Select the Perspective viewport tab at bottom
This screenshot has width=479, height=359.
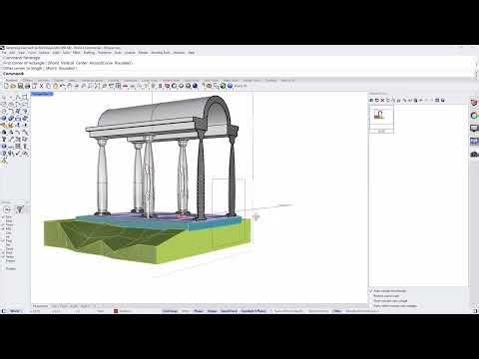pyautogui.click(x=41, y=306)
